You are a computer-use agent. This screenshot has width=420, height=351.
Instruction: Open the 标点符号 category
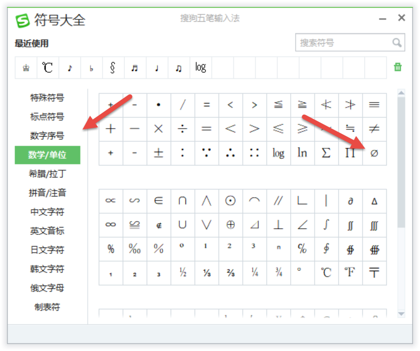(x=47, y=117)
